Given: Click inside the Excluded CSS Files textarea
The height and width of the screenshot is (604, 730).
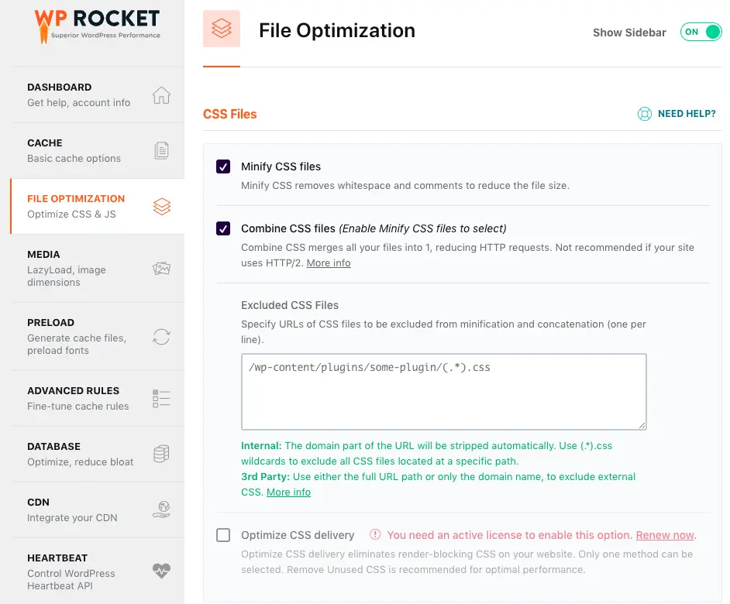Looking at the screenshot, I should [x=443, y=392].
